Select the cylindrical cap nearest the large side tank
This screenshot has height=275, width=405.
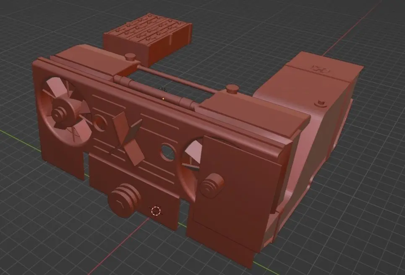coord(232,90)
